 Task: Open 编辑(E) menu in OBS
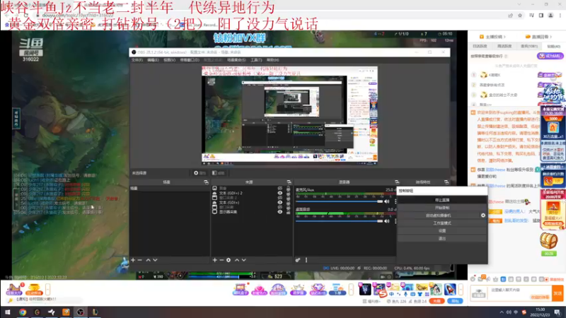coord(153,60)
